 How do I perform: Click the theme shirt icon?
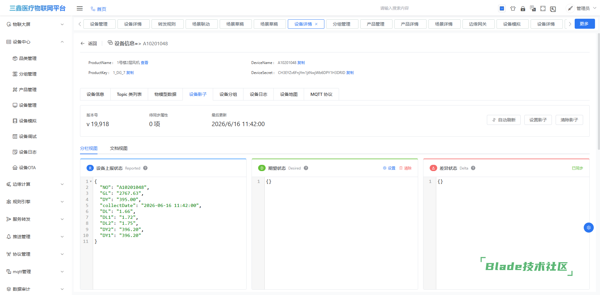tap(513, 8)
